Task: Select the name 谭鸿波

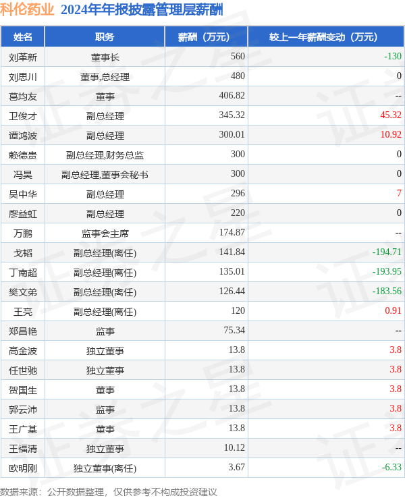Action: [22, 136]
